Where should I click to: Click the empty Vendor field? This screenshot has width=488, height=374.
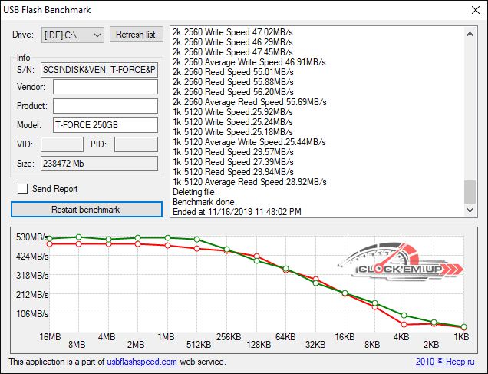(105, 88)
